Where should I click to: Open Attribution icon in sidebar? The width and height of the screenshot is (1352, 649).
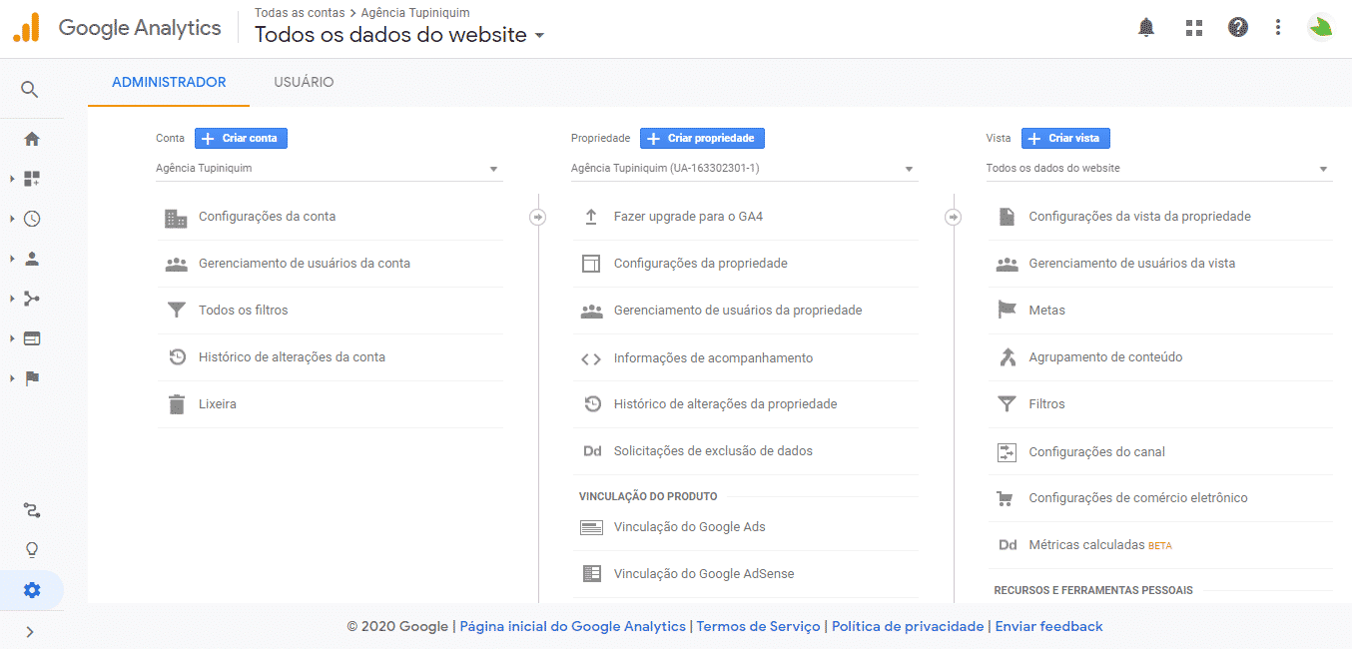[32, 510]
